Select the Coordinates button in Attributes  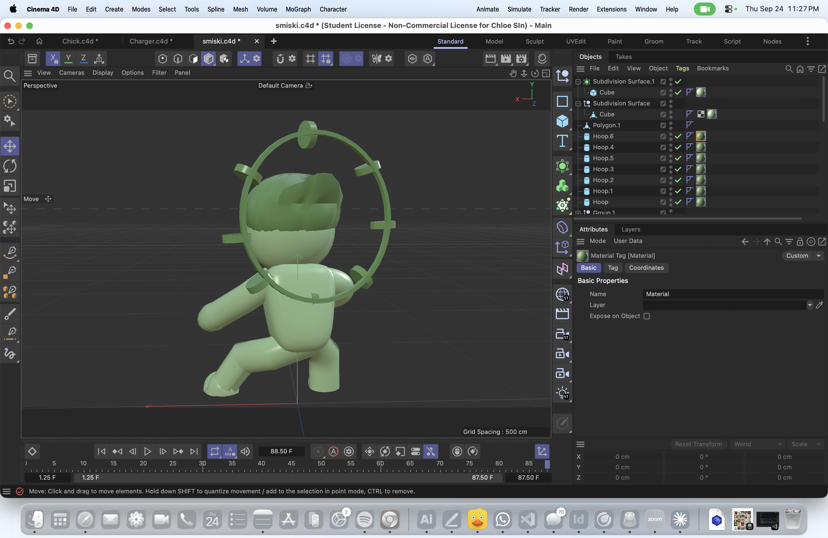tap(646, 268)
